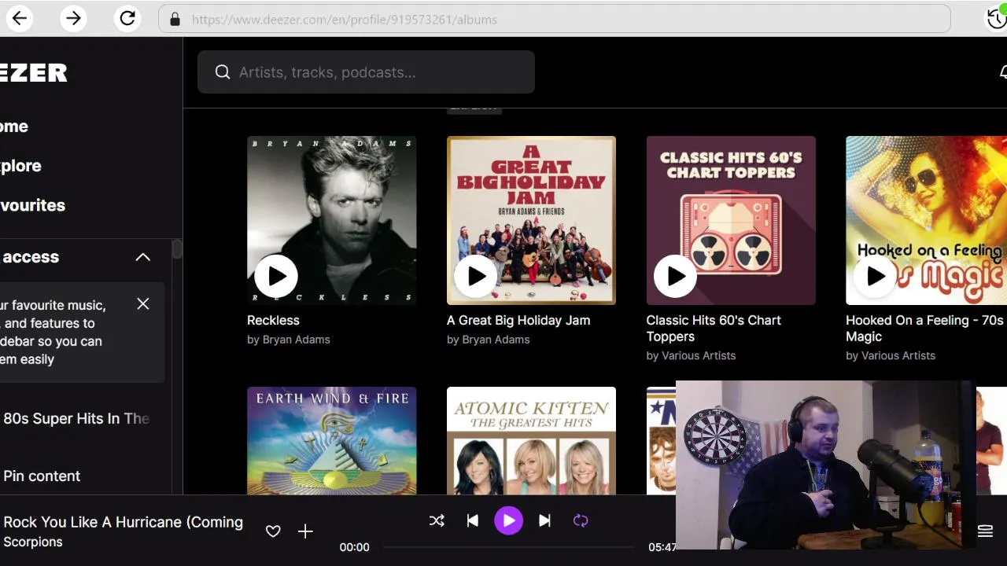
Task: Open A Great Big Holiday Jam cover
Action: [x=531, y=220]
